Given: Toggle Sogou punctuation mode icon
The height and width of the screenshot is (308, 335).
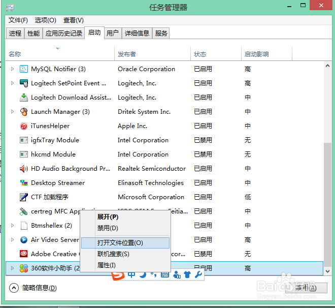Looking at the screenshot, I should [x=154, y=274].
